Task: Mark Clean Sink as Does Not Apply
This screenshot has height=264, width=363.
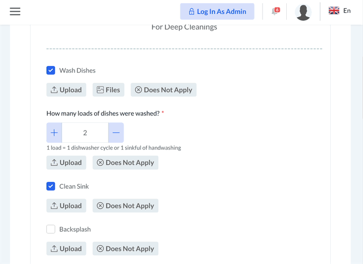Action: [125, 206]
